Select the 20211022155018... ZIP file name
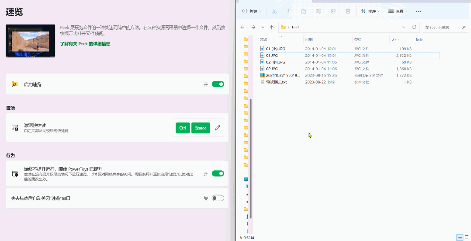471x241 pixels. (283, 75)
